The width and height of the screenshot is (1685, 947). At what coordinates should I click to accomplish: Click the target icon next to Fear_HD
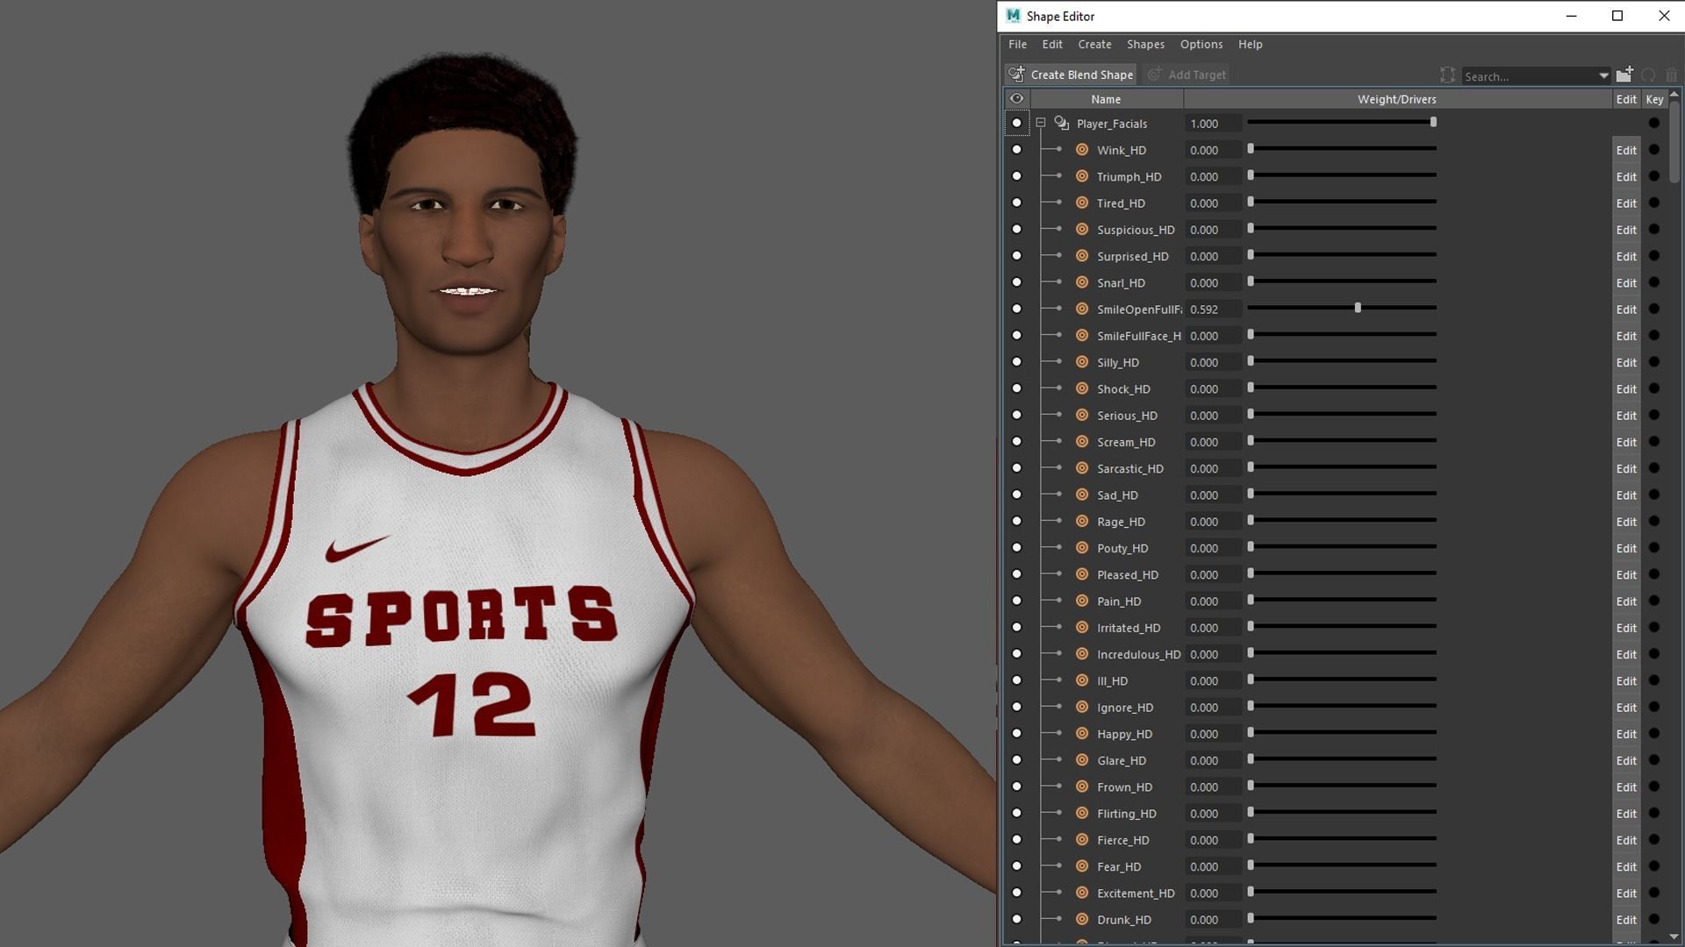click(x=1082, y=866)
